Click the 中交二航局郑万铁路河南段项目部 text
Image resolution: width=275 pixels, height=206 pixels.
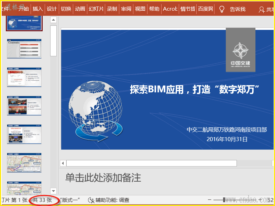point(227,130)
